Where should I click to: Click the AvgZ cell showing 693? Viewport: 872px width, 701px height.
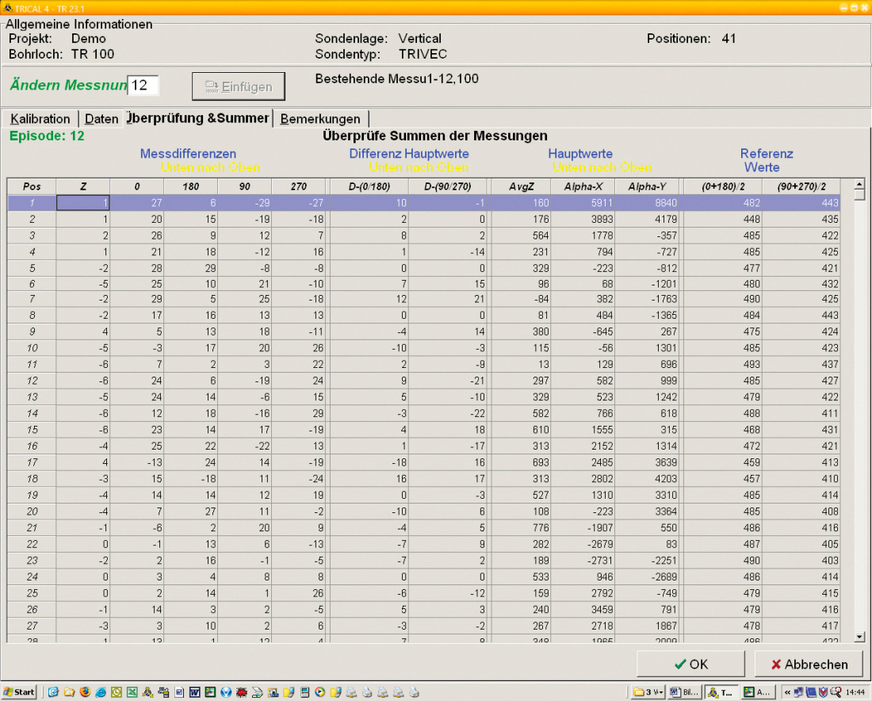(x=521, y=463)
